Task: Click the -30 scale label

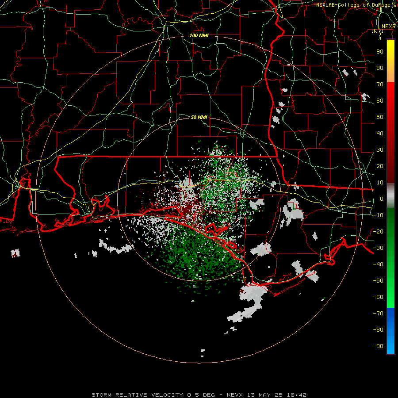Action: (378, 248)
